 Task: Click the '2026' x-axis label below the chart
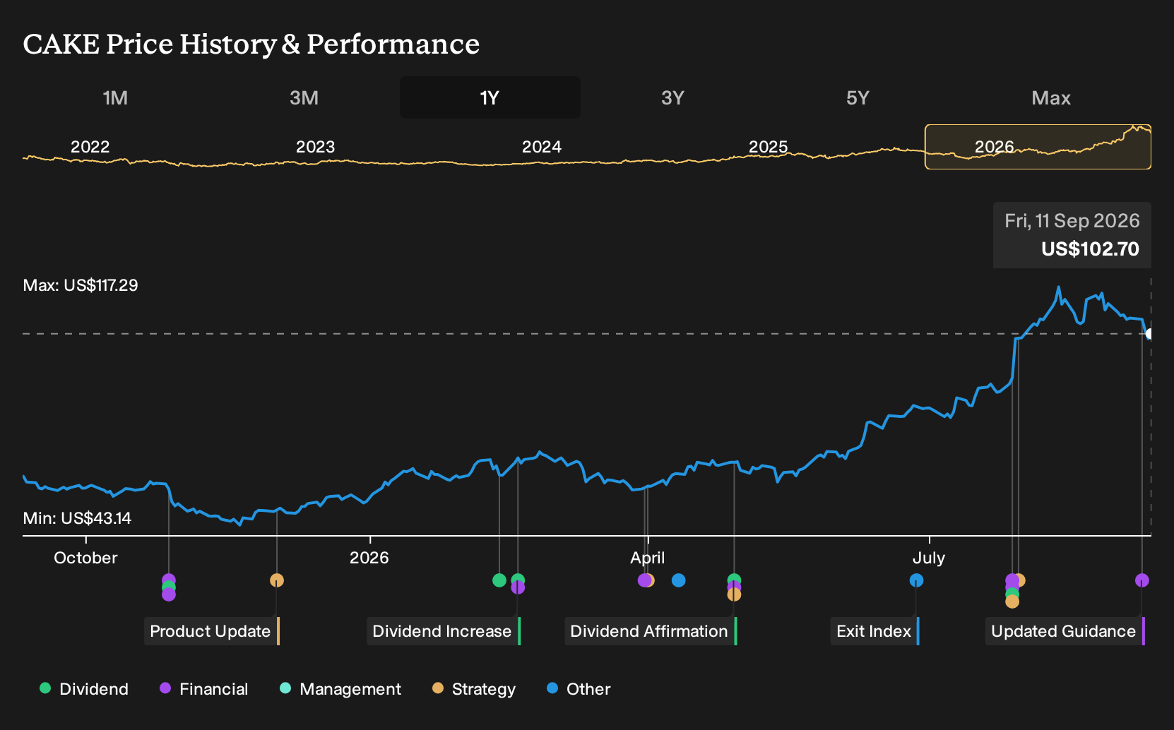[x=369, y=558]
